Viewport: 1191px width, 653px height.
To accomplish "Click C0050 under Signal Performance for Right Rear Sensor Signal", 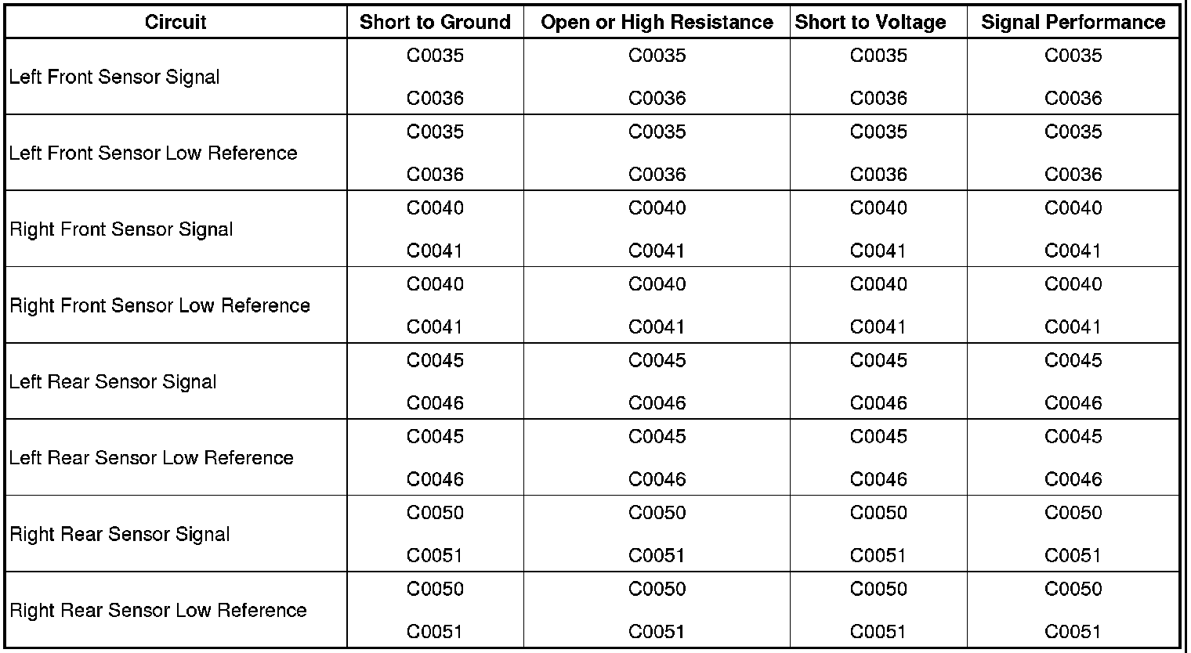I will coord(1073,513).
